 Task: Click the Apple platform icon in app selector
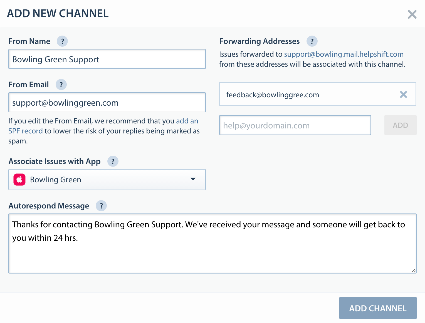(19, 180)
